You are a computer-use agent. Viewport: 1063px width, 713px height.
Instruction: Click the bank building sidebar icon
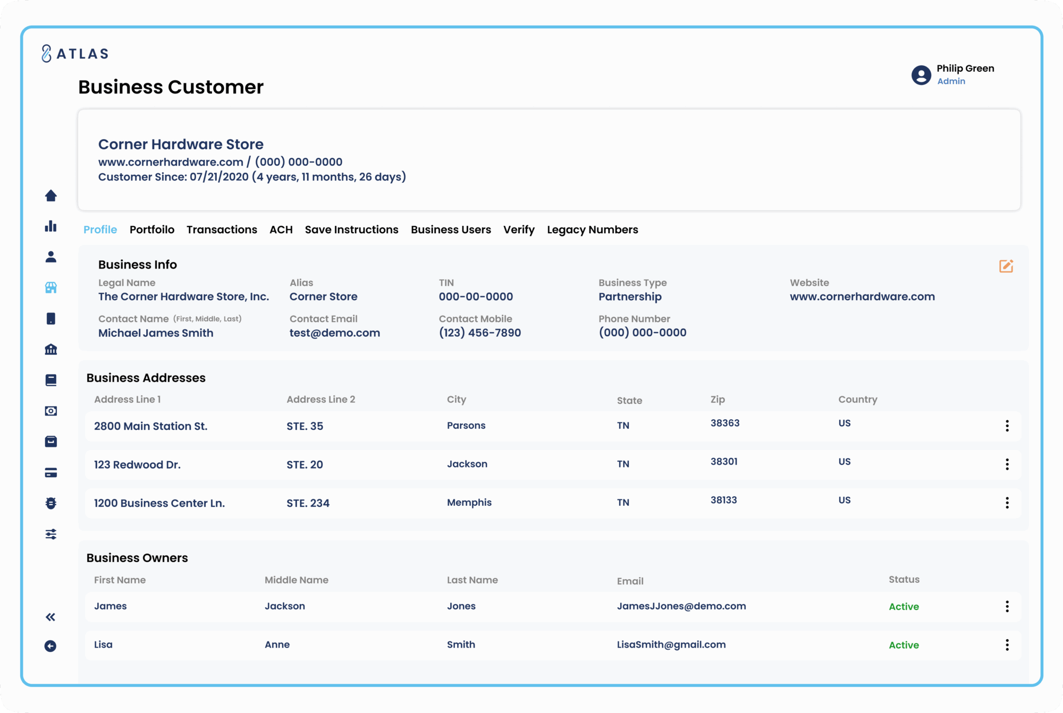[x=51, y=349]
